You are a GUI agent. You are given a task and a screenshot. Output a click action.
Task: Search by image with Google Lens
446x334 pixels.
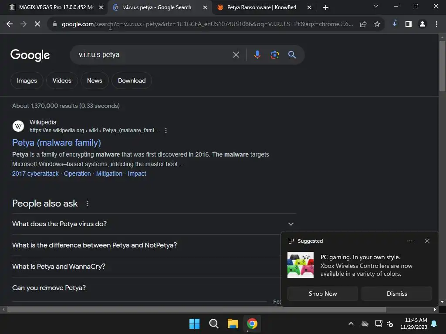pyautogui.click(x=275, y=55)
